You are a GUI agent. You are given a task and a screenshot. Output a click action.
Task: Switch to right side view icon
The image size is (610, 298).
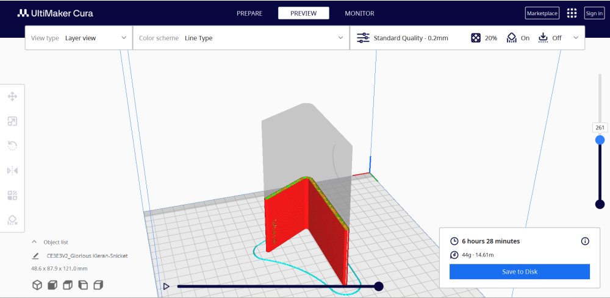(x=98, y=285)
